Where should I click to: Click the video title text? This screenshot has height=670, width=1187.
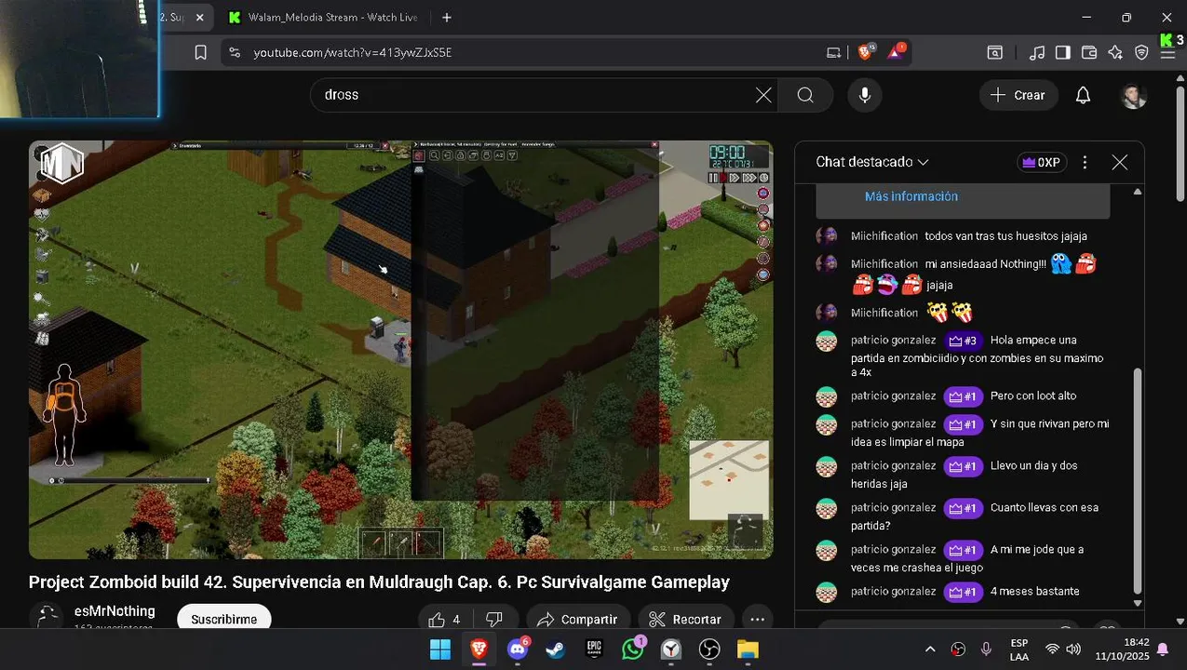point(379,583)
